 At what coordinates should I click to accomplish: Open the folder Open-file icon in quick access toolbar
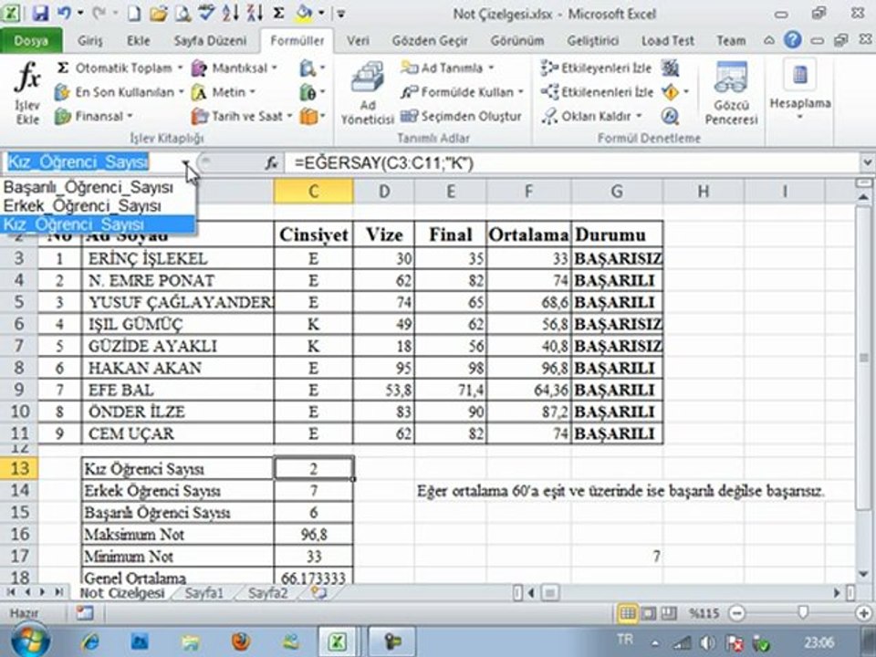coord(158,13)
